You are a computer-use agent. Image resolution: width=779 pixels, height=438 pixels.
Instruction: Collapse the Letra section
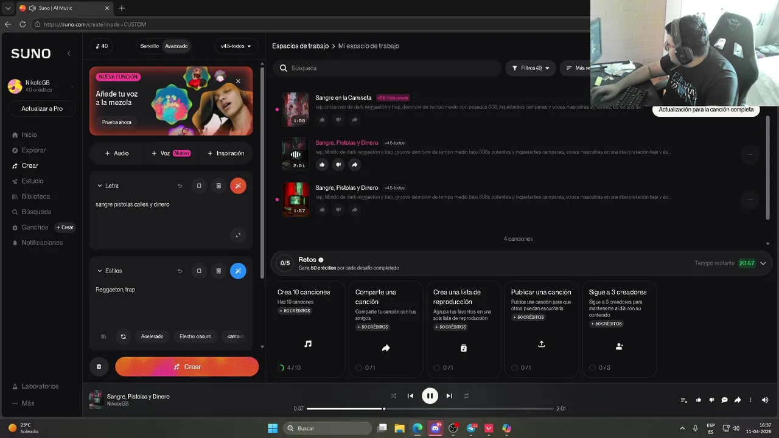pos(100,186)
